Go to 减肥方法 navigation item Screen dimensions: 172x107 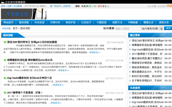pyautogui.click(x=117, y=23)
